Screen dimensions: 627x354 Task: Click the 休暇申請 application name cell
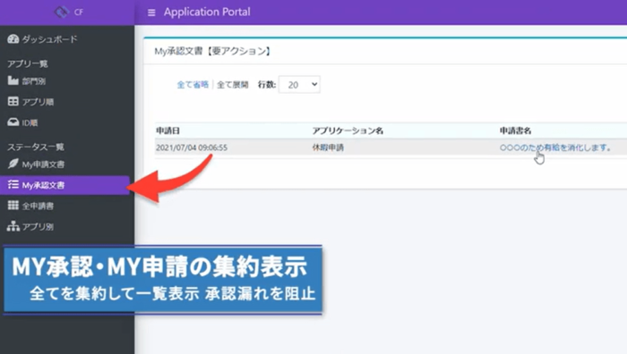[x=328, y=147]
